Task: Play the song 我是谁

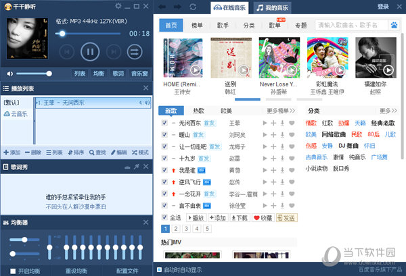Action: 265,170
